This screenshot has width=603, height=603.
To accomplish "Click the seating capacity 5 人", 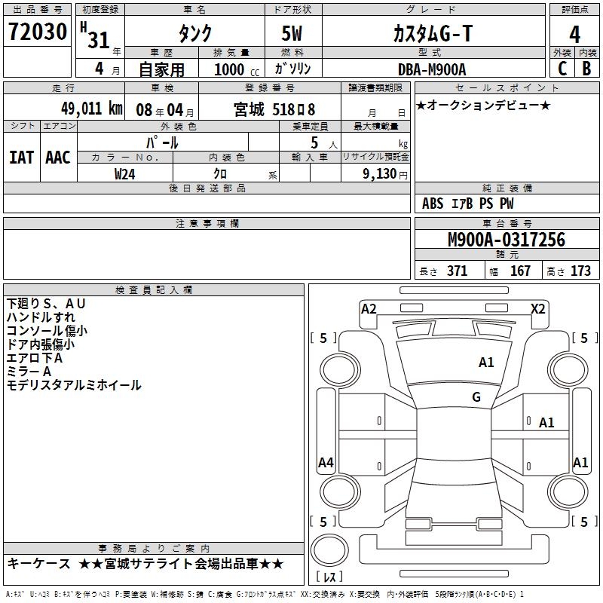I will 323,143.
